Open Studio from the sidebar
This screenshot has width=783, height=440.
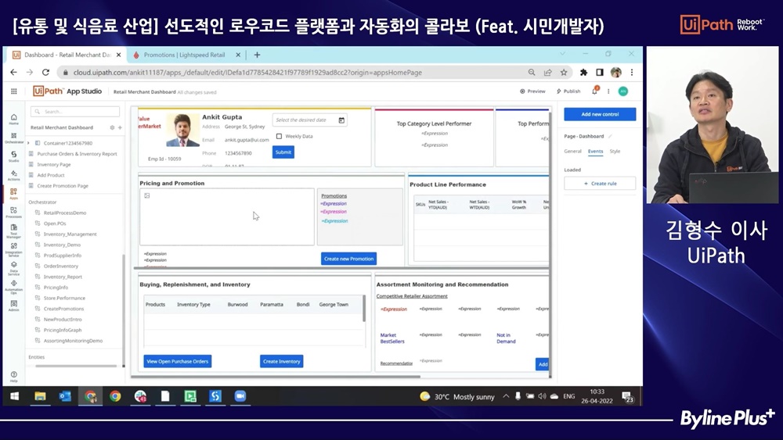14,156
